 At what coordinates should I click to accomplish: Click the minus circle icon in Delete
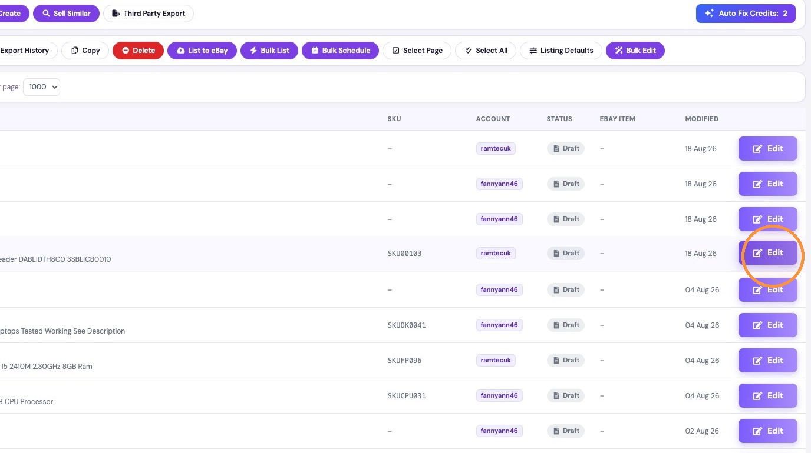126,50
